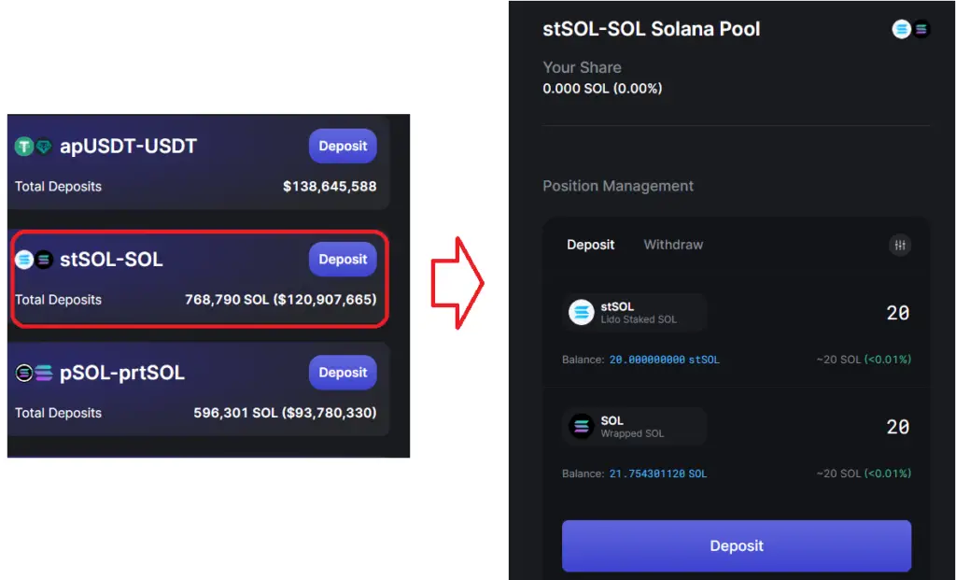The height and width of the screenshot is (580, 956).
Task: Deposit into the apUSDT-USDT pool
Action: click(x=343, y=146)
